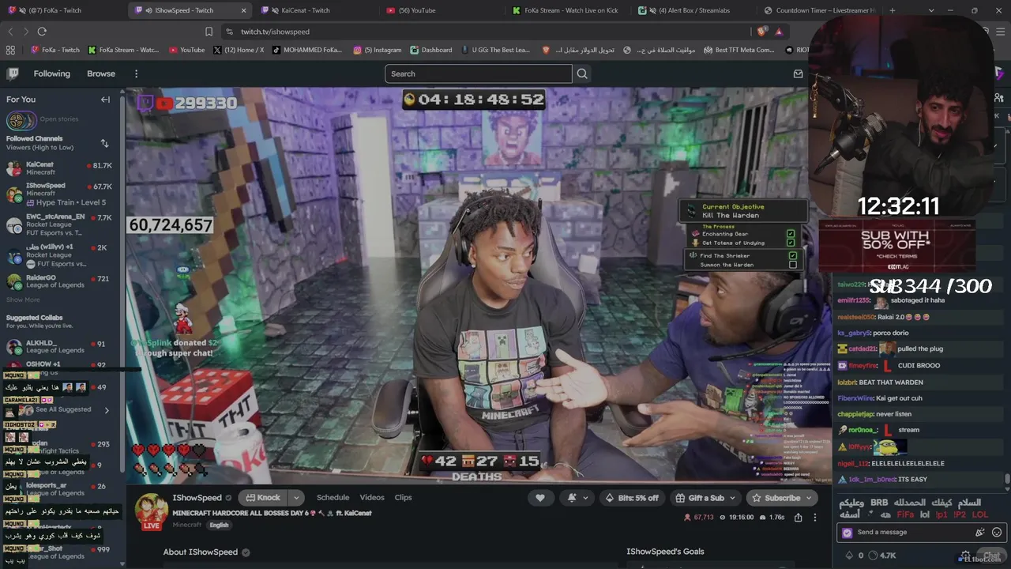1011x569 pixels.
Task: Open Clips tab of channel
Action: (x=403, y=498)
